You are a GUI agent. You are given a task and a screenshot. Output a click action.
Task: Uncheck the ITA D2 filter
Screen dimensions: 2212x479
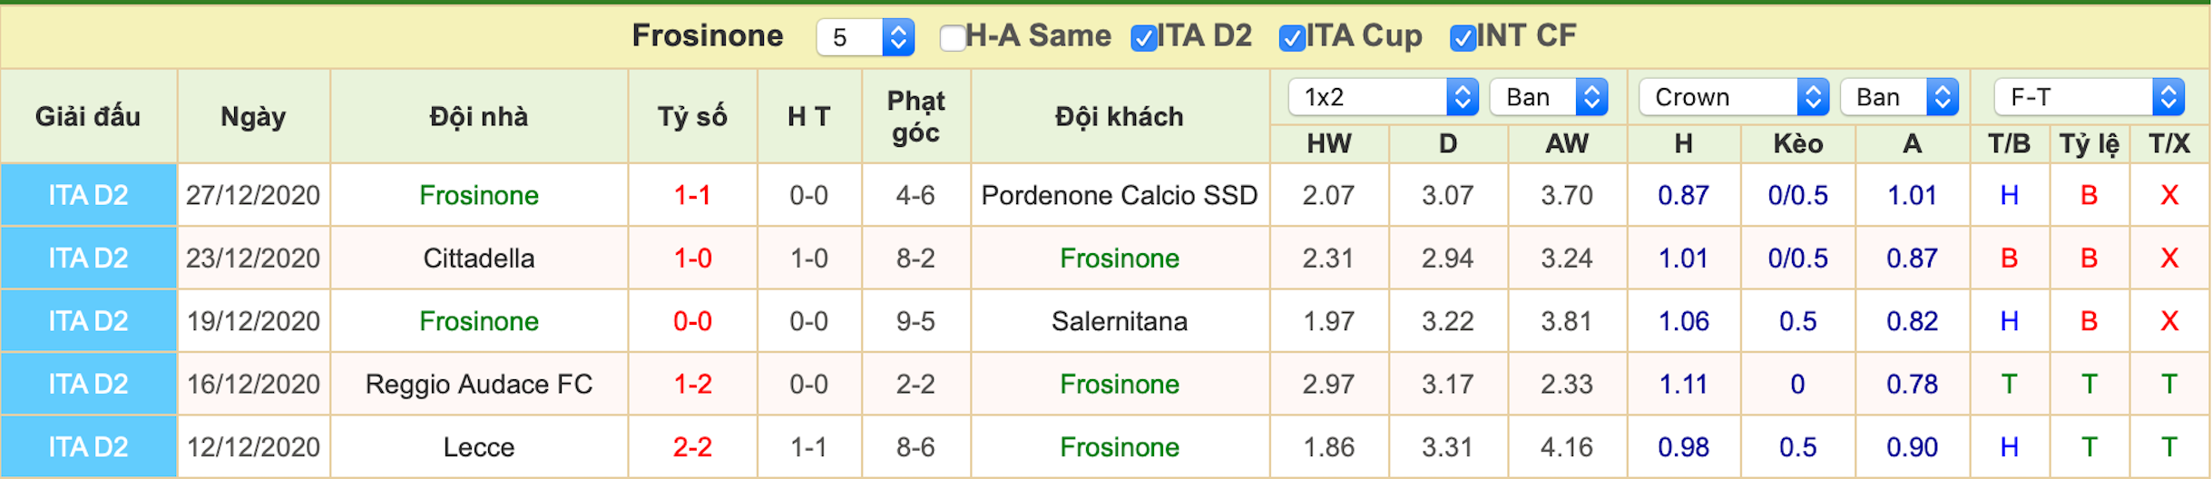pos(1143,38)
